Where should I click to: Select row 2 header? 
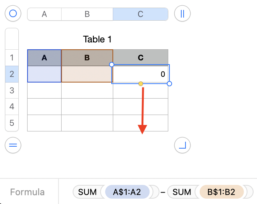[11, 74]
